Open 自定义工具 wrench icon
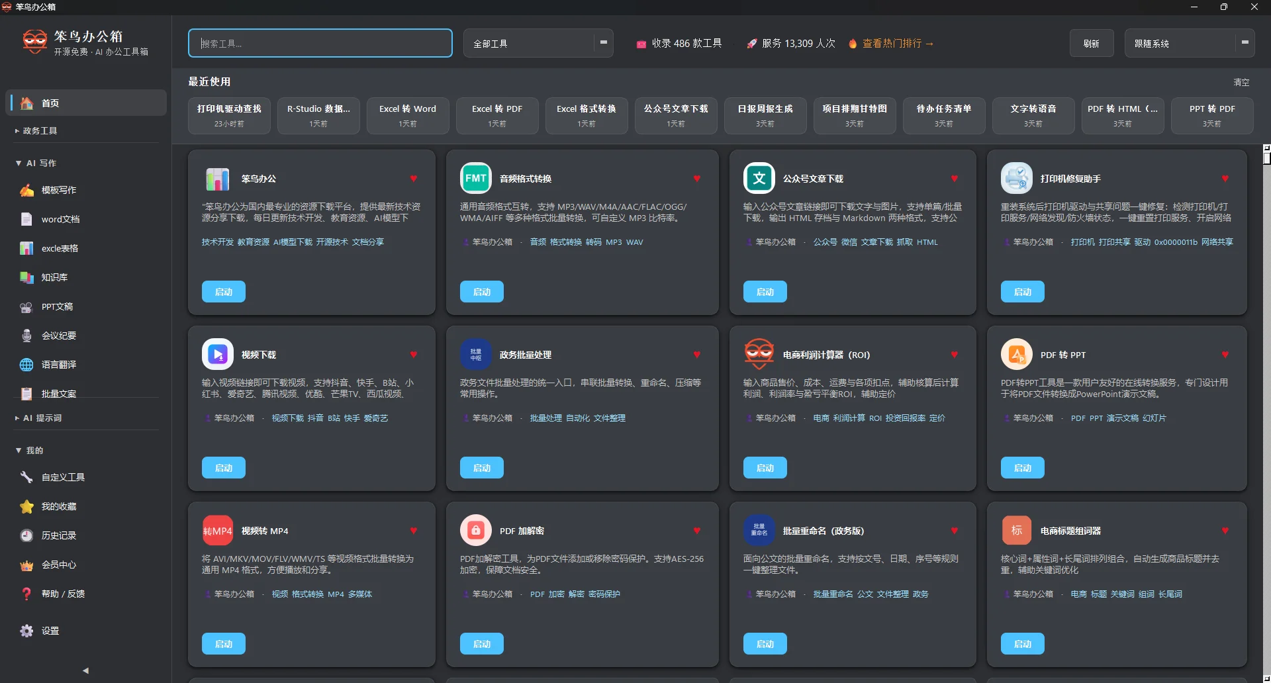 [26, 477]
